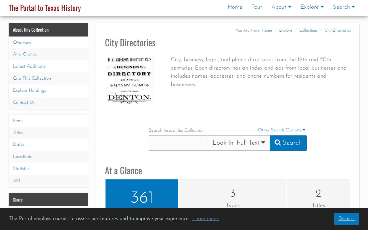Open Latest Additions in sidebar
This screenshot has width=368, height=230.
click(x=48, y=66)
